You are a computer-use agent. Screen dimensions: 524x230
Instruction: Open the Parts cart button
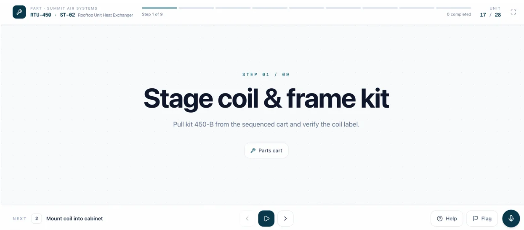tap(266, 151)
